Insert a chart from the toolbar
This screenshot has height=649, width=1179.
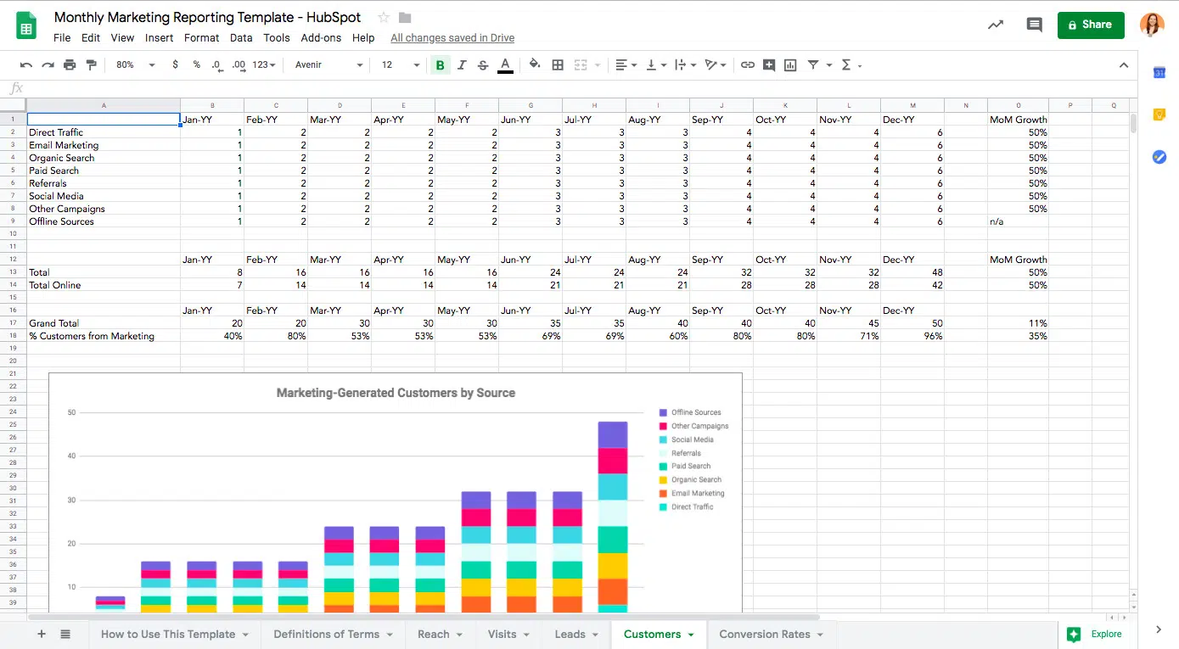coord(789,64)
